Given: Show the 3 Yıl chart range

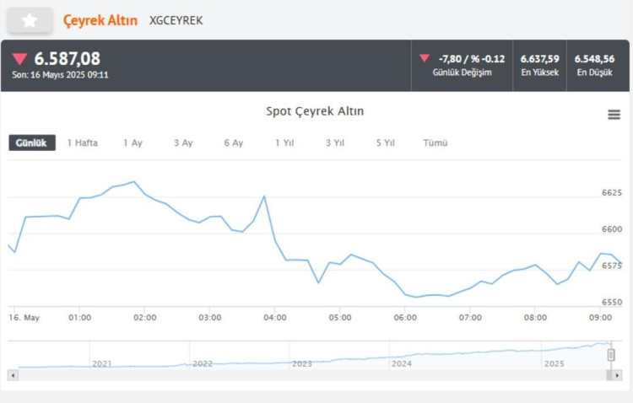Looking at the screenshot, I should (335, 143).
